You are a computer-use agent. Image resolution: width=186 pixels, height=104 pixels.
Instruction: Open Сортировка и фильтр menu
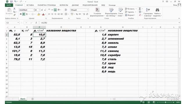(148, 12)
